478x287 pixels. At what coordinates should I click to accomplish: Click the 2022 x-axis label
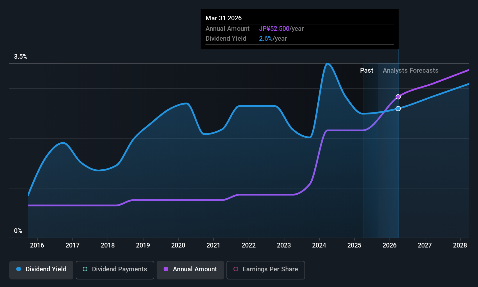point(249,245)
